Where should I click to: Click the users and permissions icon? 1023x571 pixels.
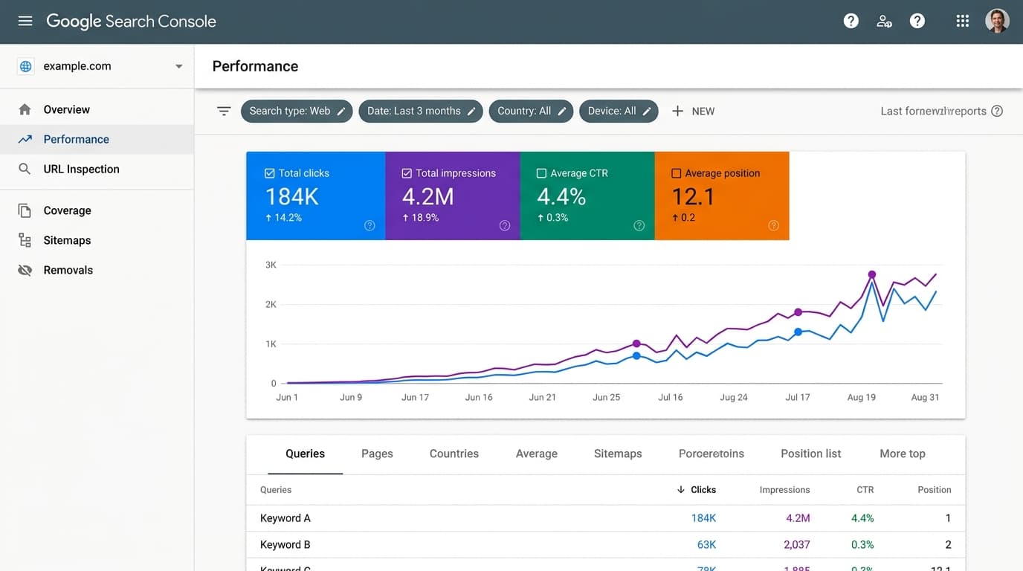click(884, 21)
